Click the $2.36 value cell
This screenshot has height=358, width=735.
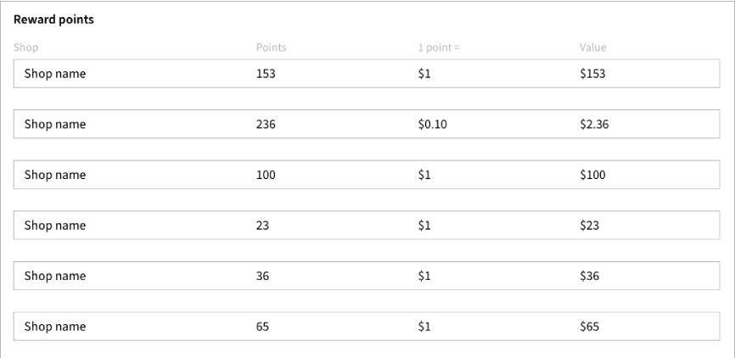coord(594,124)
